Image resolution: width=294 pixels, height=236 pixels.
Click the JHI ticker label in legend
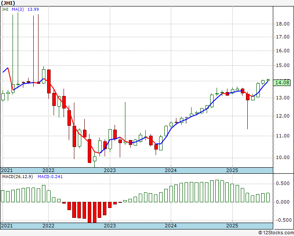[x=5, y=9]
